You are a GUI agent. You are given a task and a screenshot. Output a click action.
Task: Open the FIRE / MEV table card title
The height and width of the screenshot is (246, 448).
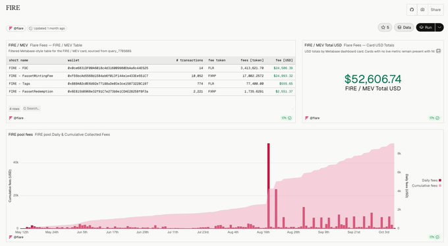pyautogui.click(x=18, y=46)
